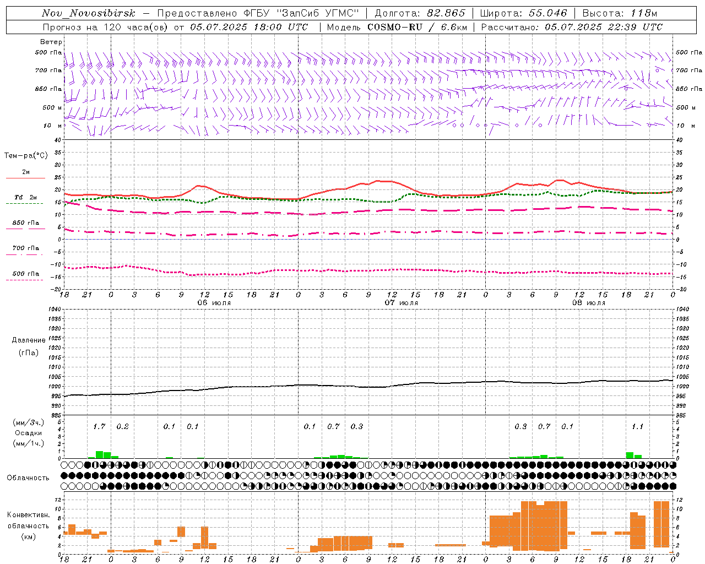Select the 1.7 precipitation amount

click(x=99, y=426)
